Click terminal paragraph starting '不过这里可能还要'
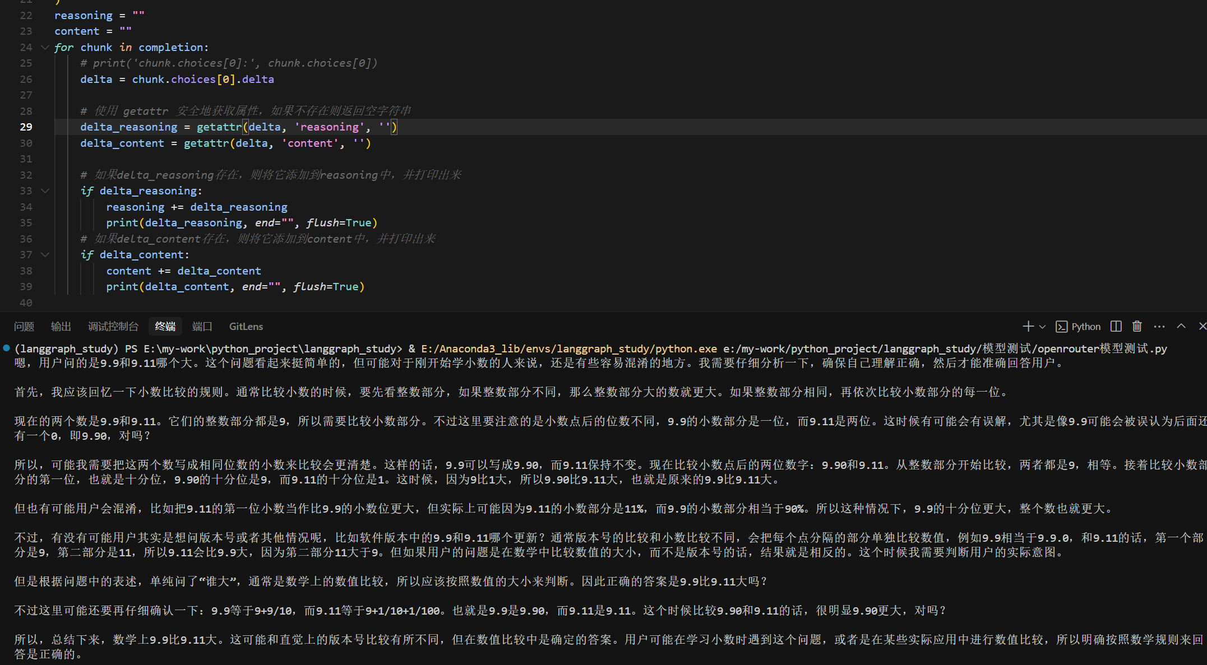This screenshot has height=665, width=1207. [x=480, y=611]
